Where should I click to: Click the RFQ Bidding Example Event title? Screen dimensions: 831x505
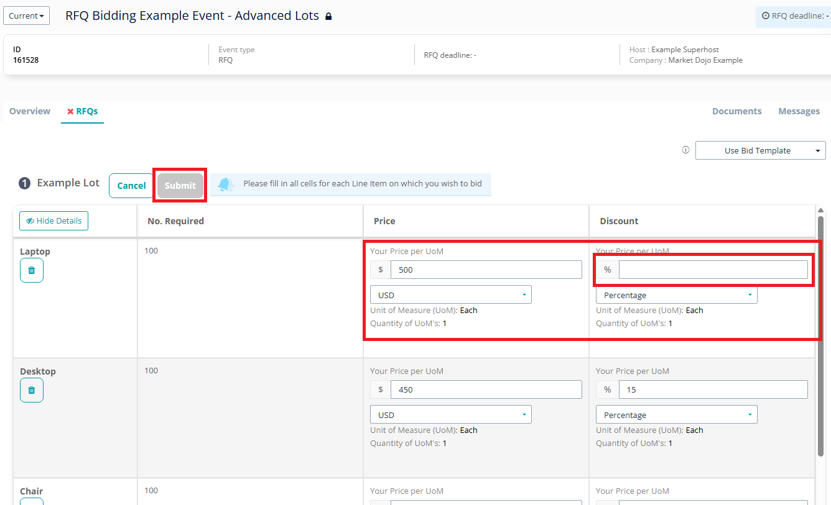[x=192, y=16]
